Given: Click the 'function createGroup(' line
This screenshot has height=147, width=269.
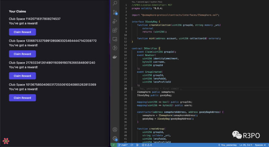Looking at the screenshot, I should click(151, 129).
